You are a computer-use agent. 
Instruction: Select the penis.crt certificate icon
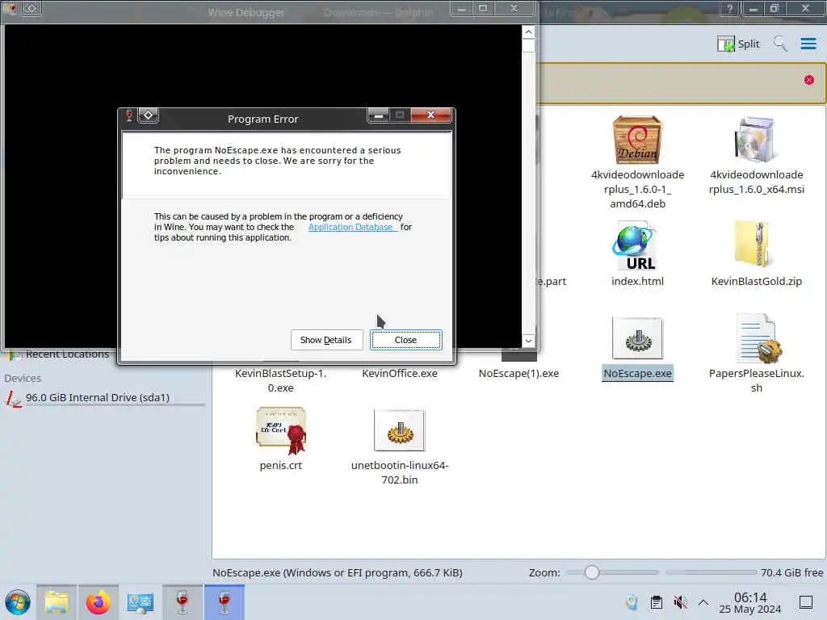[281, 430]
